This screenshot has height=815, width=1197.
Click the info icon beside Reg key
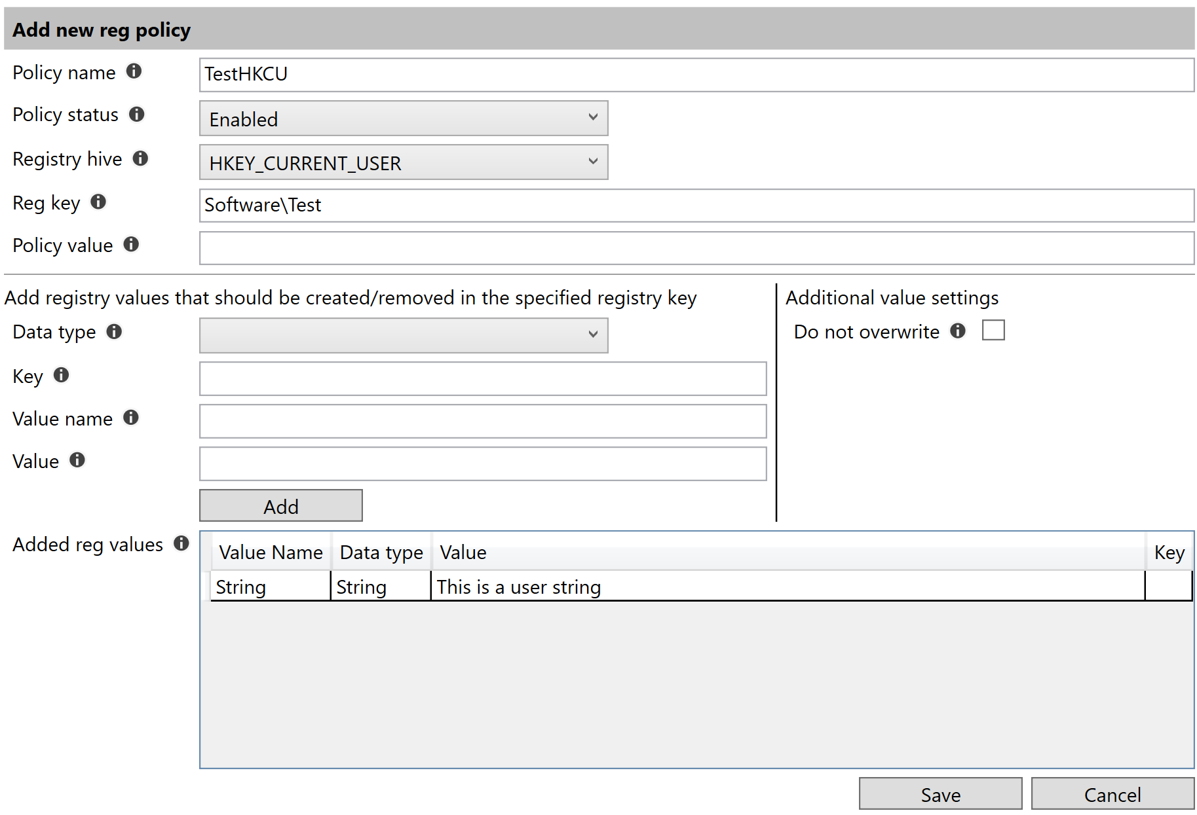[98, 202]
